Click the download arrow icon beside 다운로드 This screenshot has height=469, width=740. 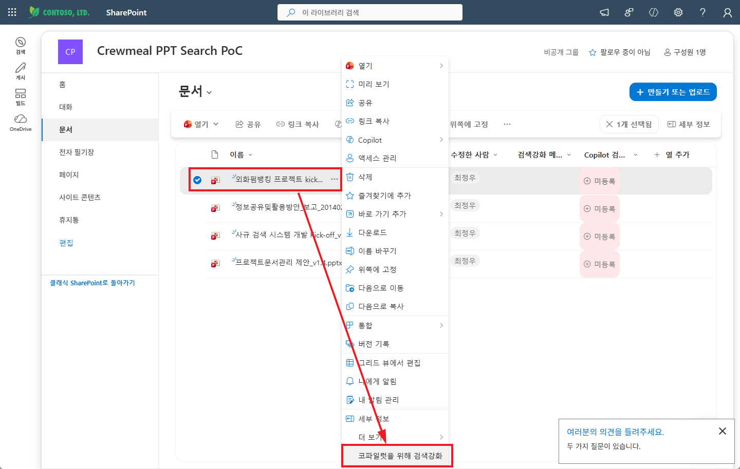350,232
